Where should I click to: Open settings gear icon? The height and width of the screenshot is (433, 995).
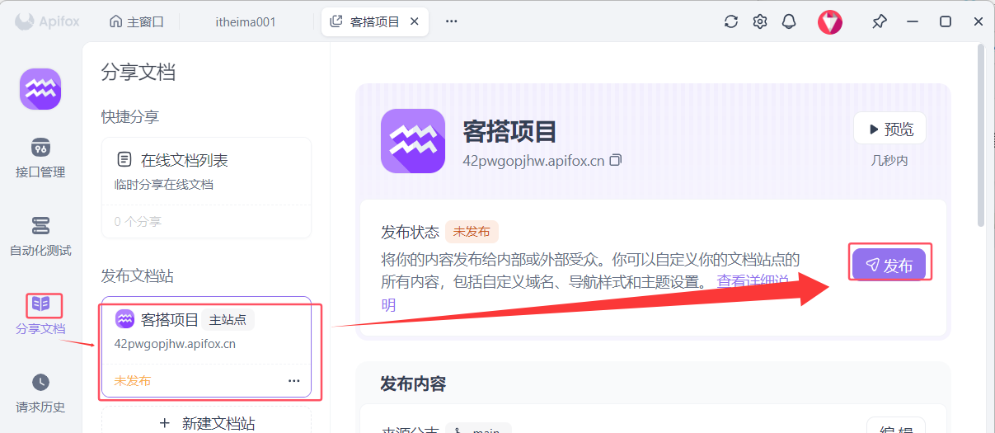(x=760, y=21)
